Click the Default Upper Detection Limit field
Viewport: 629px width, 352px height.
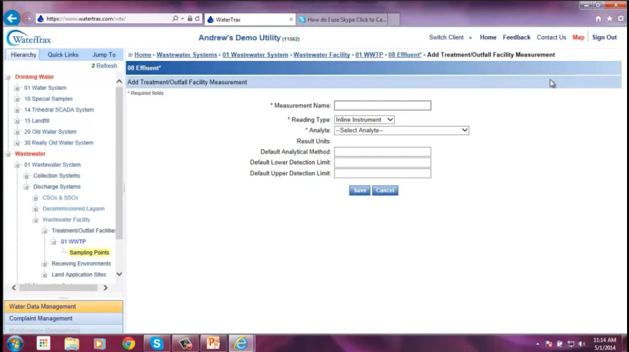pyautogui.click(x=382, y=174)
